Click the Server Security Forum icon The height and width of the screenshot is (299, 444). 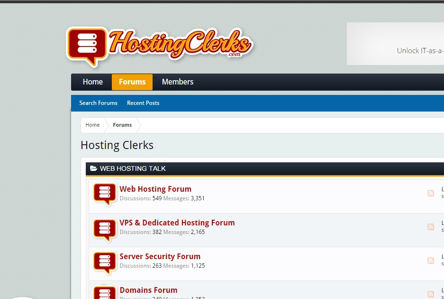(105, 263)
